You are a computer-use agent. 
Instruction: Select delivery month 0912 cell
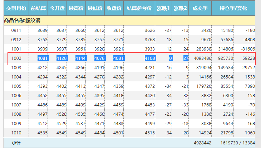coord(16,40)
